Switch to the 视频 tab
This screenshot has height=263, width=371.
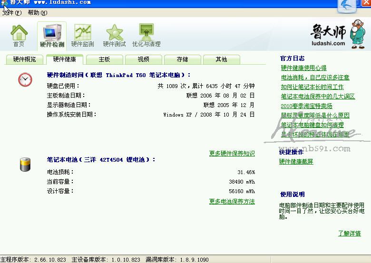pyautogui.click(x=143, y=59)
